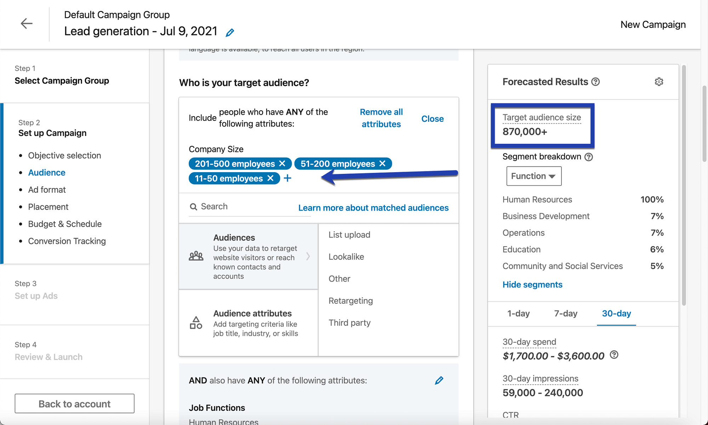The height and width of the screenshot is (425, 708).
Task: Remove the 11-50 employees filter tag
Action: point(270,178)
